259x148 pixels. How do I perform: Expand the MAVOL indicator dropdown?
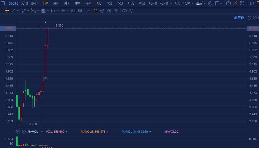pyautogui.click(x=42, y=132)
